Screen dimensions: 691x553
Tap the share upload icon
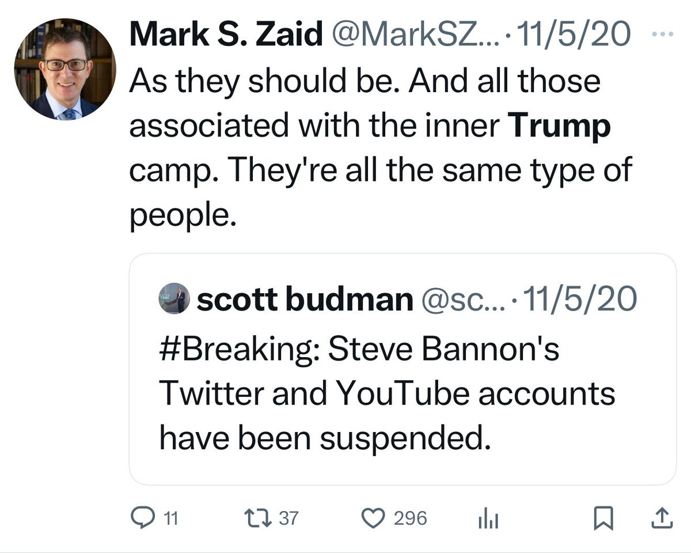(x=662, y=518)
